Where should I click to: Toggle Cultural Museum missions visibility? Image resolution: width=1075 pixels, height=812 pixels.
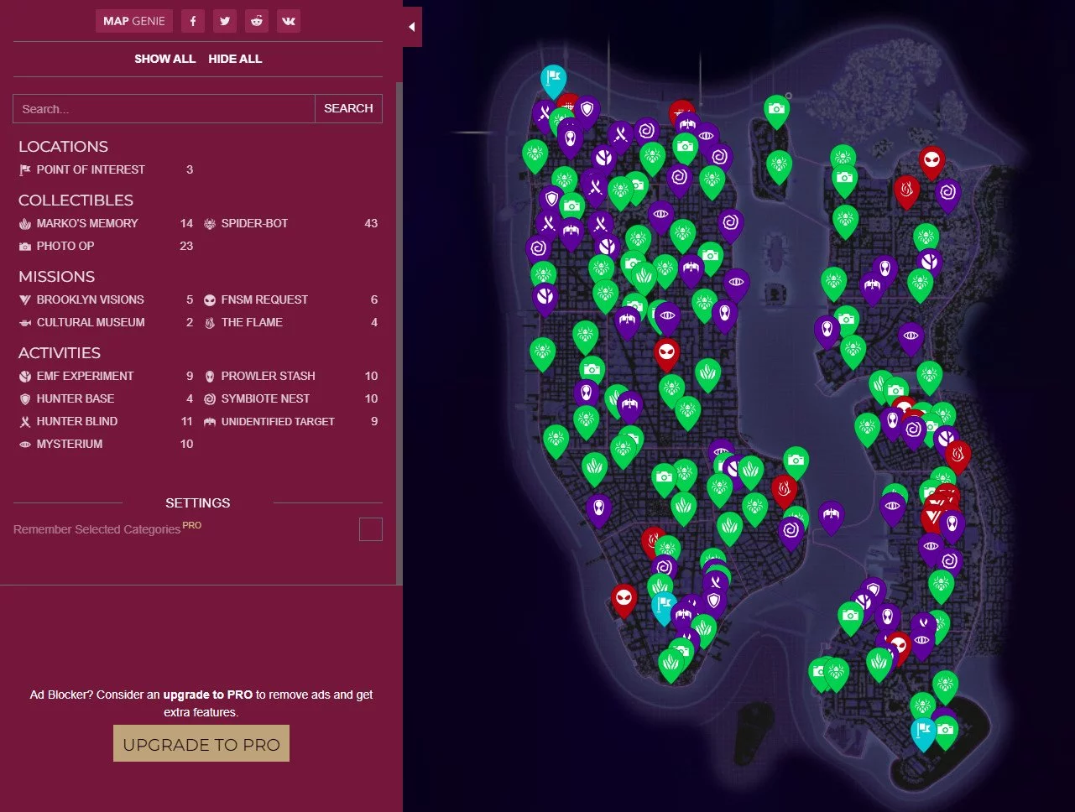click(x=106, y=322)
